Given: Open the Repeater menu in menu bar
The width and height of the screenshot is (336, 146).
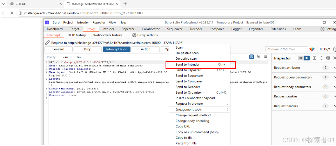Looking at the screenshot, I should (x=99, y=22).
